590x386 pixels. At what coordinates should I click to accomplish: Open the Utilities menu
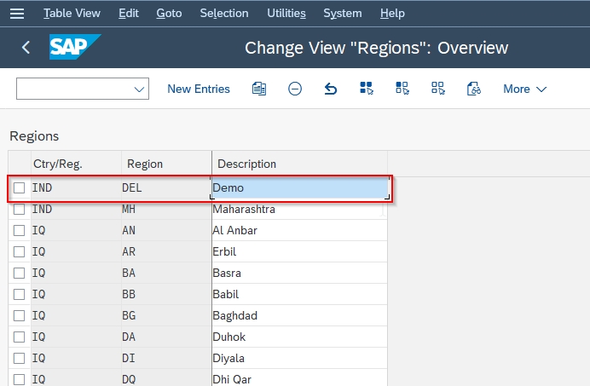[286, 13]
